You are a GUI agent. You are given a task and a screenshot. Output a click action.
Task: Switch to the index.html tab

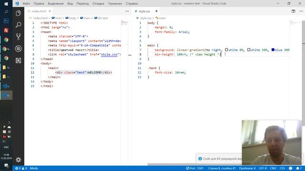pos(39,11)
